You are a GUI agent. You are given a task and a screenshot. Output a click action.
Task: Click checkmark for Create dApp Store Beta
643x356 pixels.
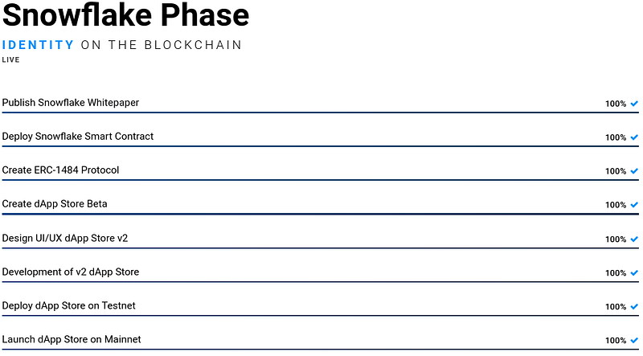(x=634, y=205)
